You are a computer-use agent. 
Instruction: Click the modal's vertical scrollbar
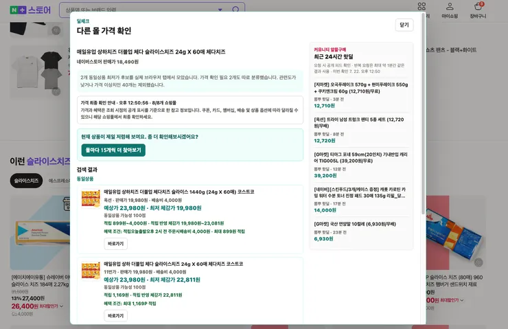click(423, 113)
